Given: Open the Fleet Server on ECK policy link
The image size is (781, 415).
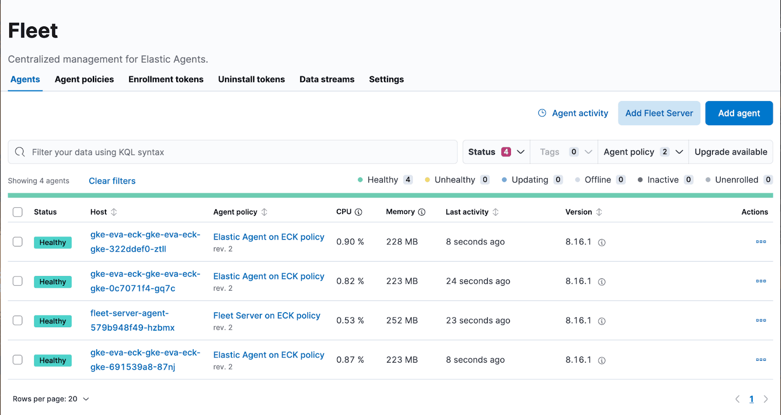Looking at the screenshot, I should (267, 316).
